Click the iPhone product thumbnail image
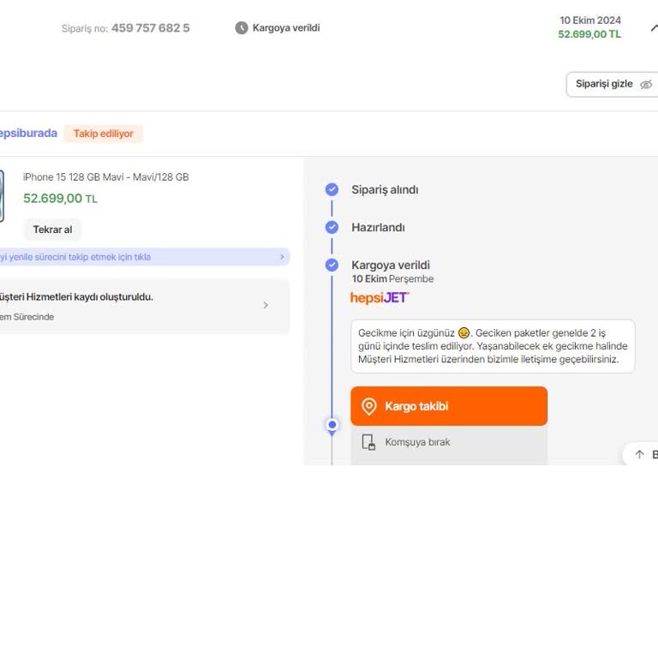This screenshot has width=658, height=658. 2,196
